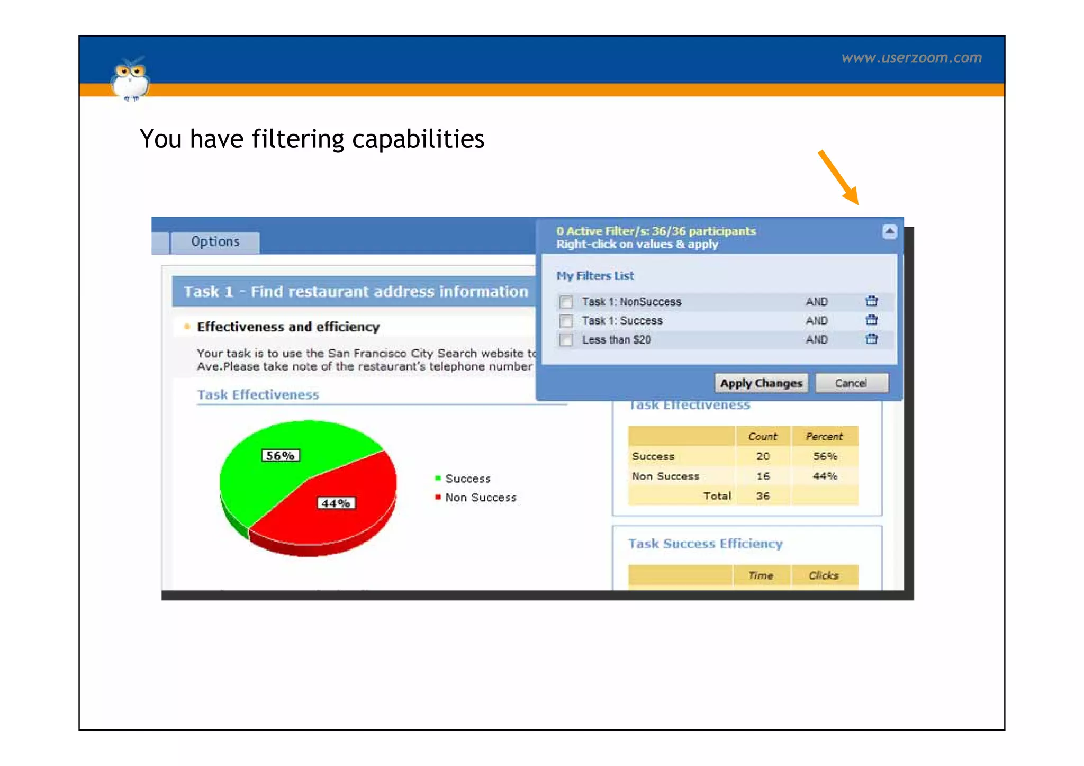The image size is (1084, 766).
Task: Open the Options tab
Action: (215, 242)
